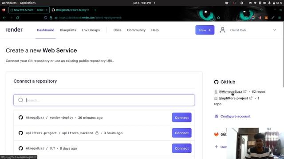Open the Help menu item
This screenshot has height=159, width=284.
[155, 30]
